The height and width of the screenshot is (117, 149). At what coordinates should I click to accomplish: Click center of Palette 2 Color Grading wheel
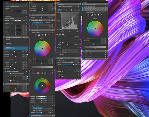click(42, 48)
